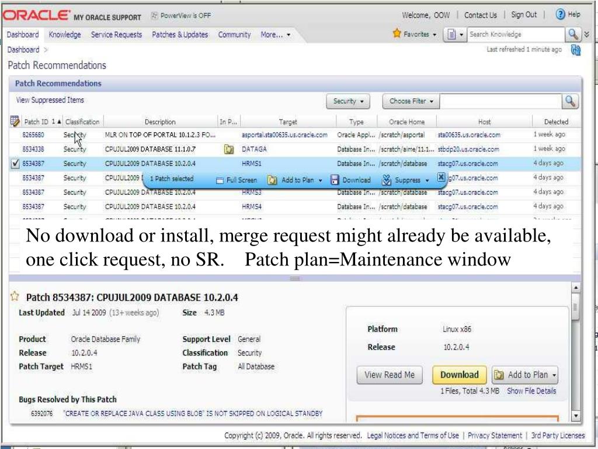Click host sta00635.us.oracle.com link
The width and height of the screenshot is (598, 449).
pyautogui.click(x=469, y=135)
